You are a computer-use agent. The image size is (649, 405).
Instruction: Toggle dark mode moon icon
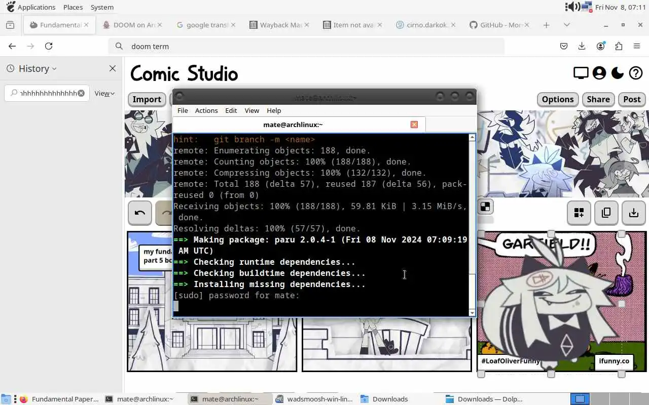(617, 73)
